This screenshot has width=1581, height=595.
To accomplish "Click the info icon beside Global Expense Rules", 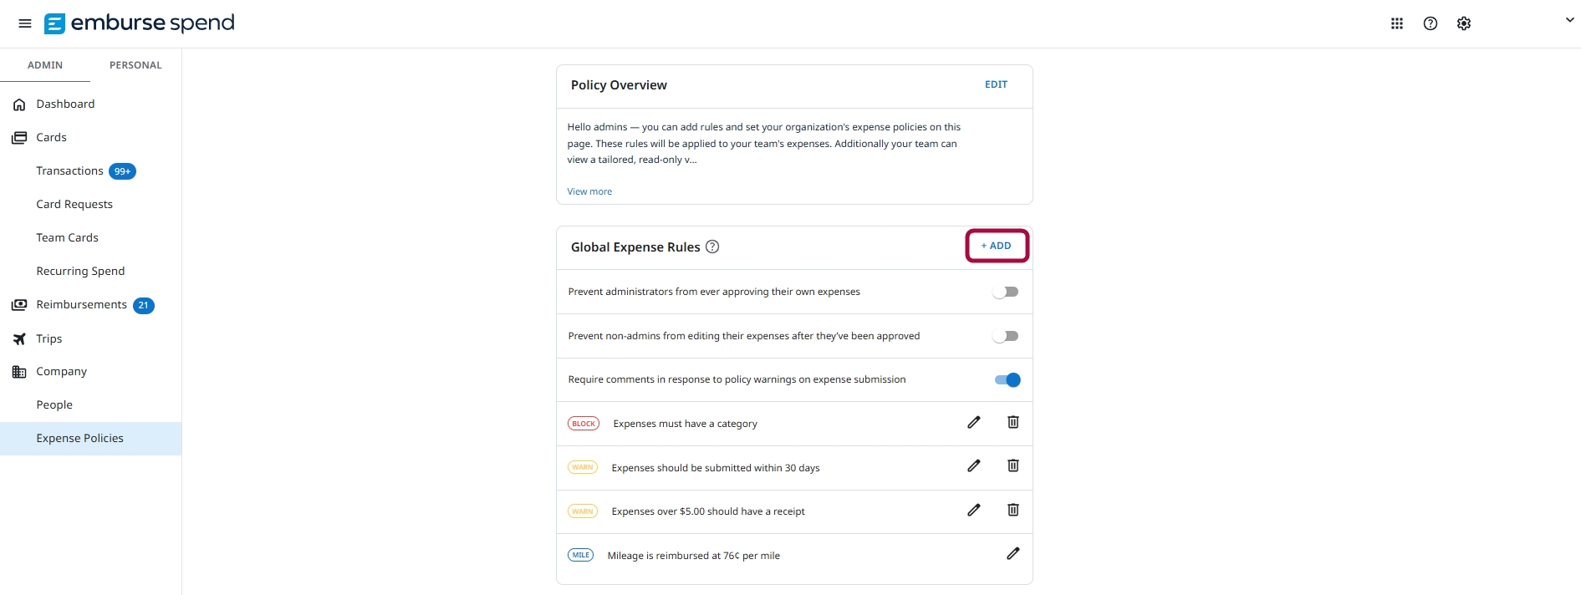I will coord(712,247).
